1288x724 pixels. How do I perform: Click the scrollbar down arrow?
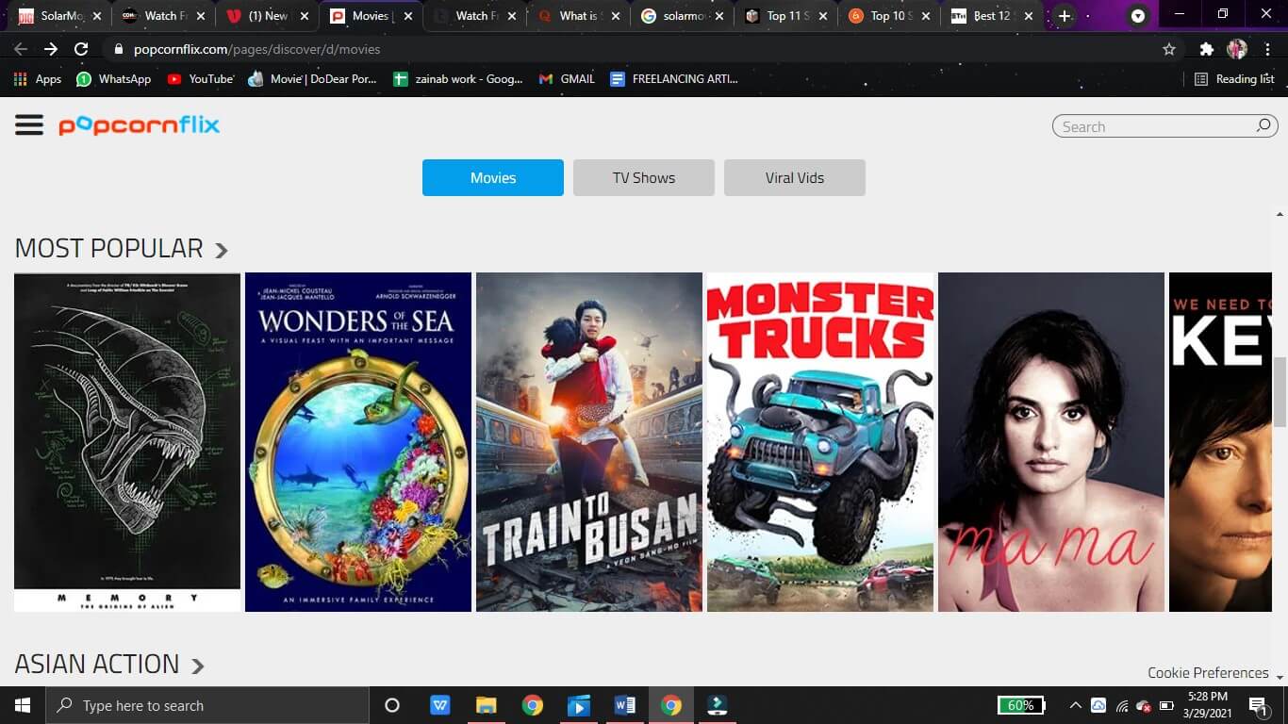1280,676
